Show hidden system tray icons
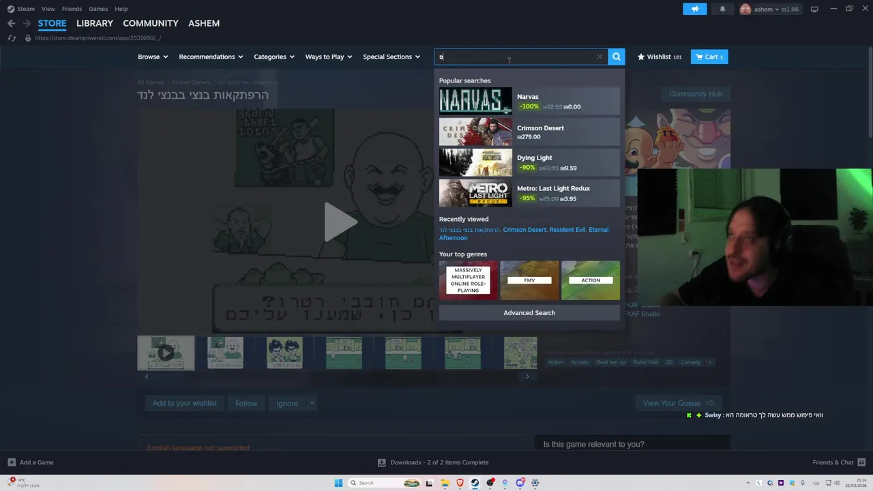The width and height of the screenshot is (873, 491). click(x=748, y=483)
